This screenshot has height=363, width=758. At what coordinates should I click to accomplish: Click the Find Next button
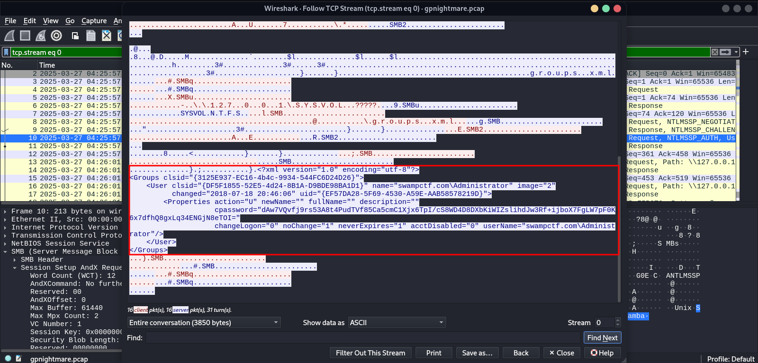(x=602, y=337)
